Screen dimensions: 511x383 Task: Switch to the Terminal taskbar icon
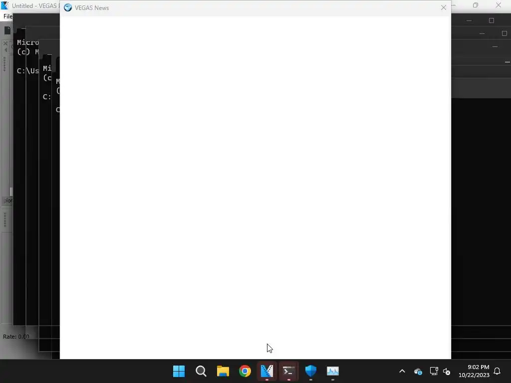point(289,371)
